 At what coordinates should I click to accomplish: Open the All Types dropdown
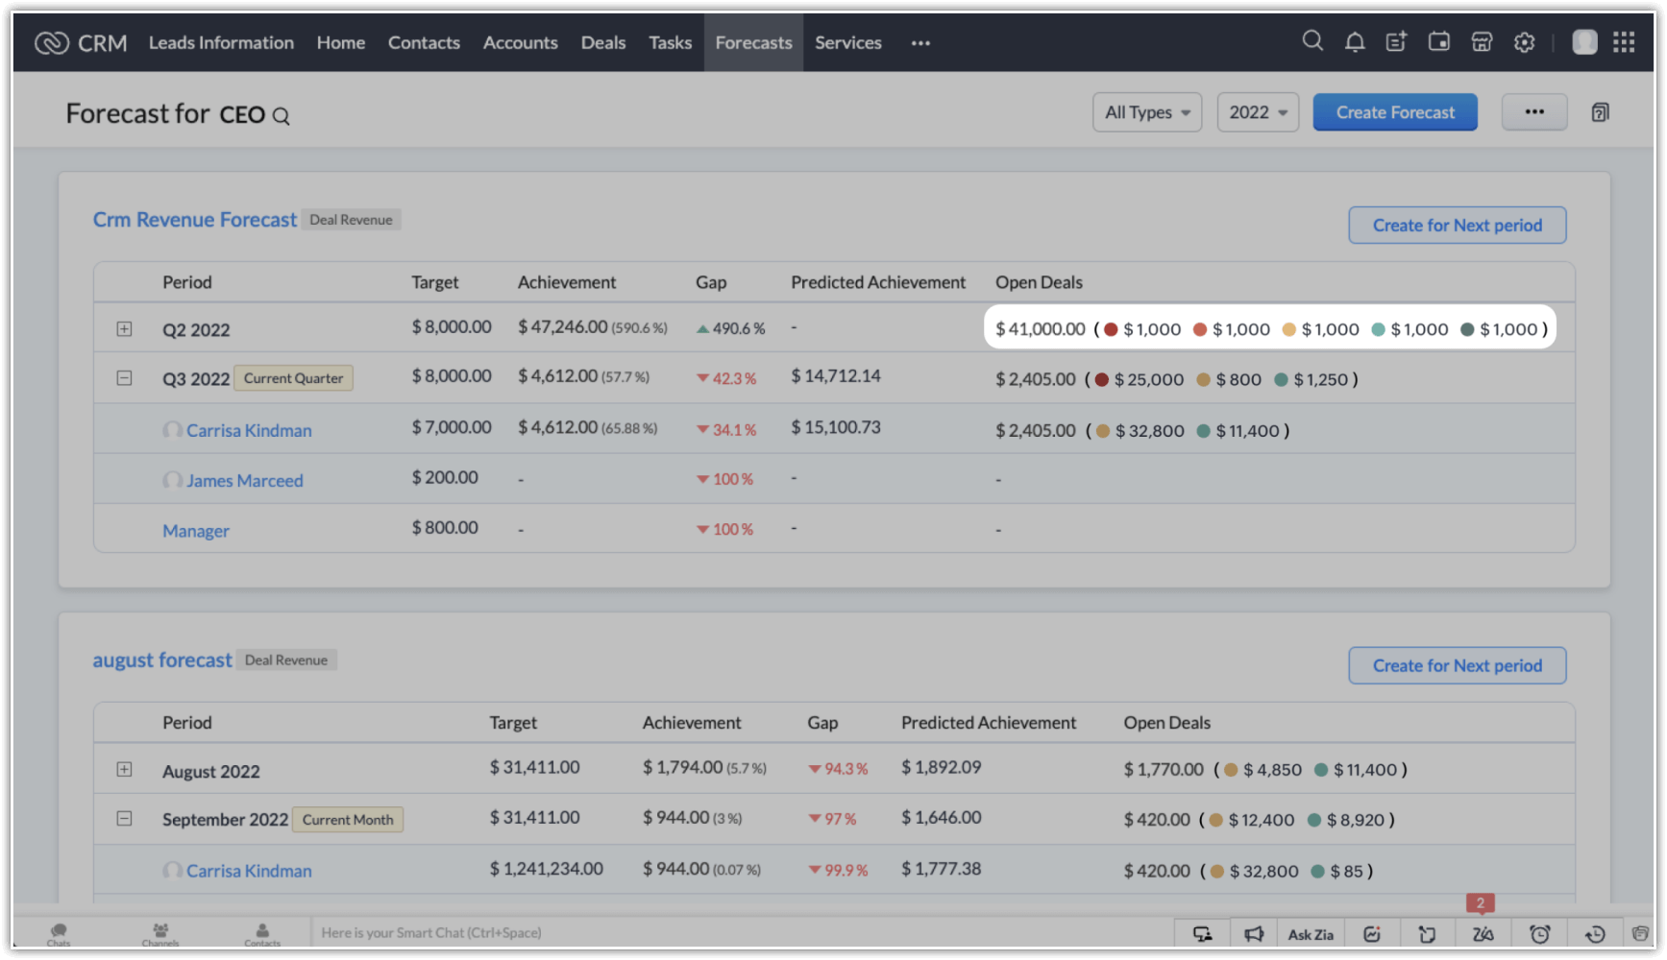[x=1147, y=112]
